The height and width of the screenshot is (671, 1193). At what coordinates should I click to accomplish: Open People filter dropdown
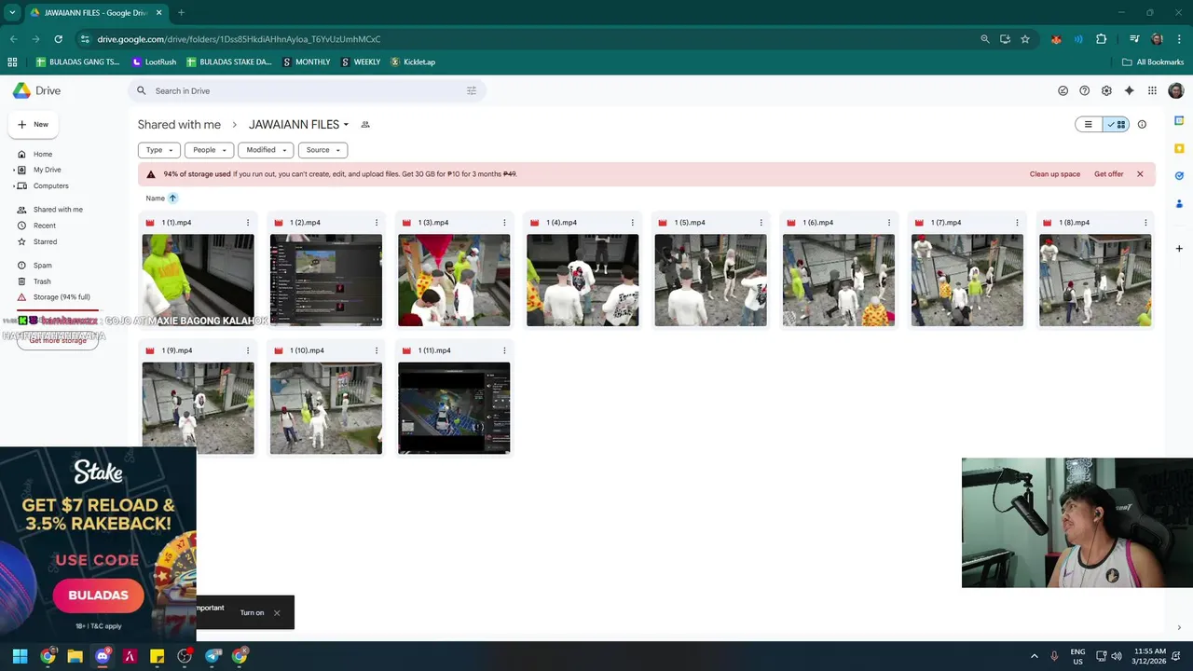[209, 150]
